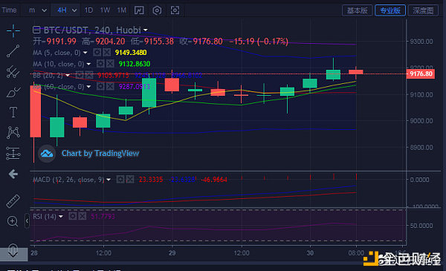Click the zoom in magnifier tool
446x271 pixels.
13,221
